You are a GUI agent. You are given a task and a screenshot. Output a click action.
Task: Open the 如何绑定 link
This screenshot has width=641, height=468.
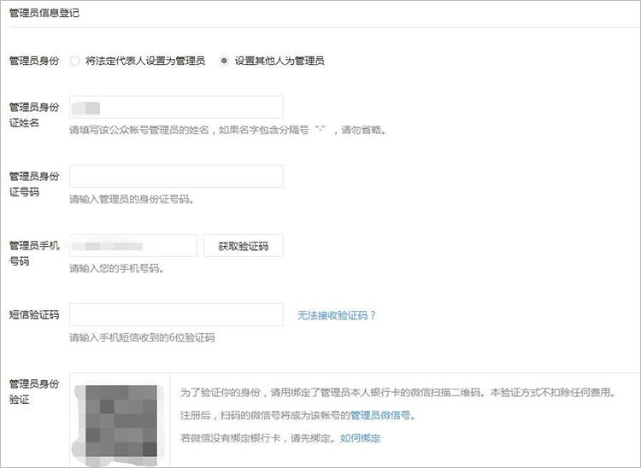click(360, 438)
